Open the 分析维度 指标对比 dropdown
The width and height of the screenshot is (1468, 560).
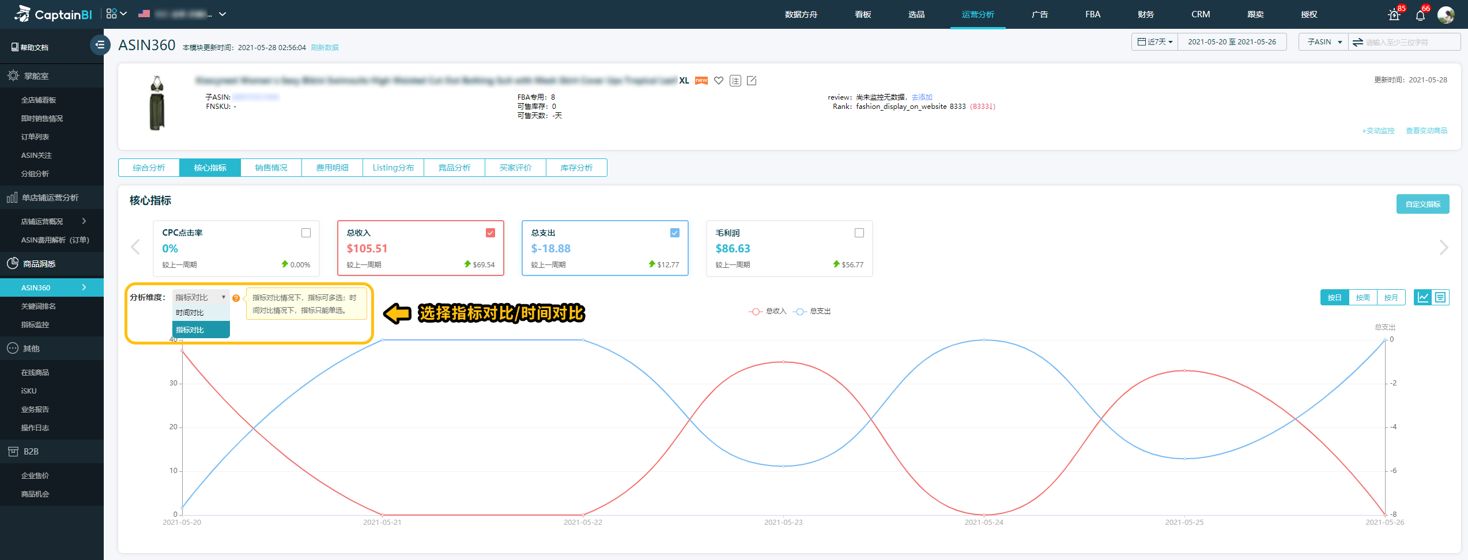[x=201, y=297]
